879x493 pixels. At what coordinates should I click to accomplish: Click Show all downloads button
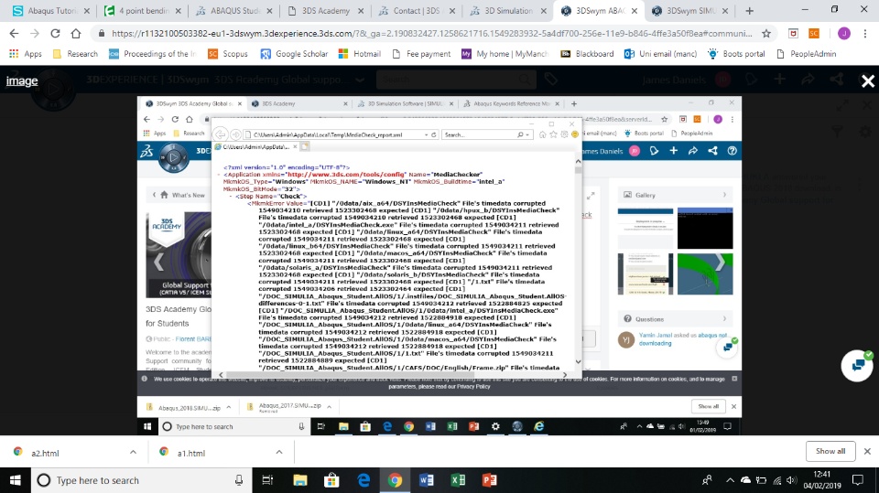coord(830,451)
